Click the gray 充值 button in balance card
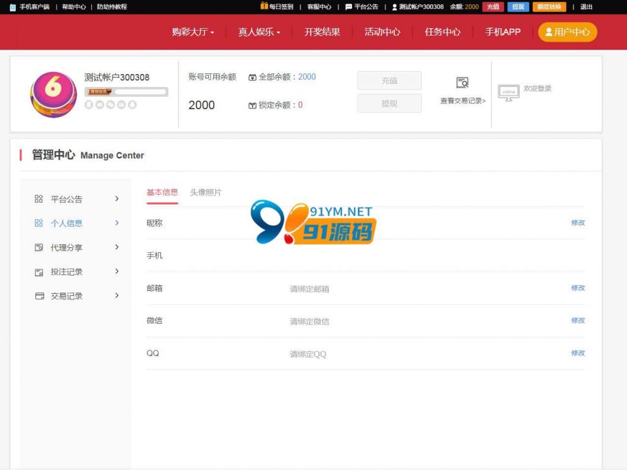Viewport: 627px width, 472px height. [389, 81]
